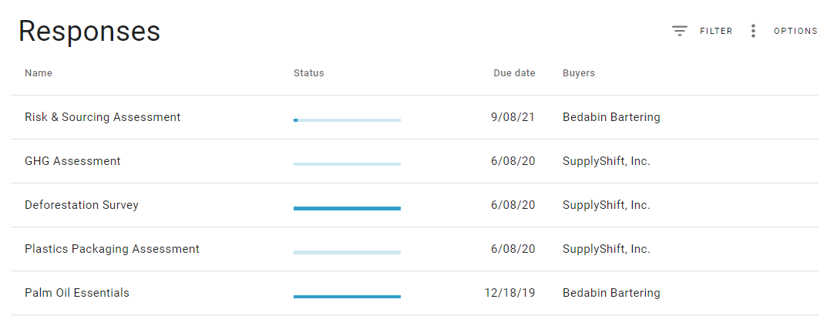This screenshot has height=333, width=837.
Task: Sort by the Status column header
Action: [308, 73]
